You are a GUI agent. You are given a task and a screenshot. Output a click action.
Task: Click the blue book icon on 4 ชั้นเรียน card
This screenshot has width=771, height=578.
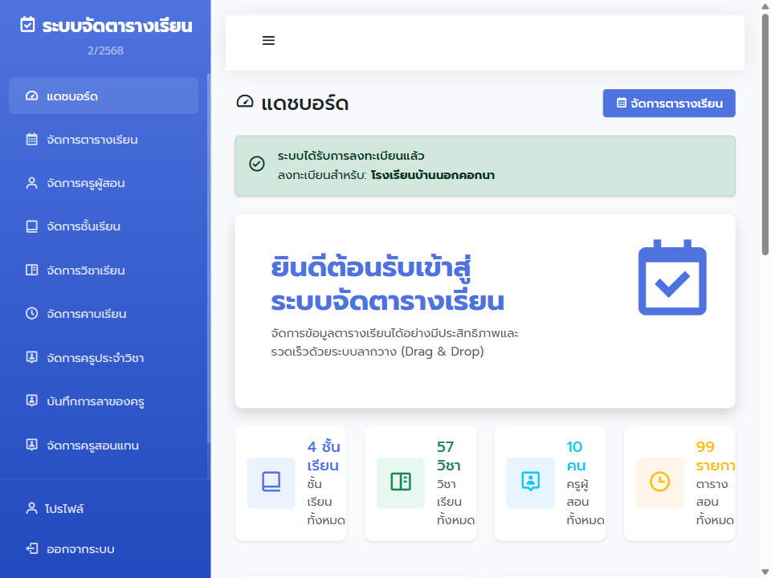click(271, 483)
